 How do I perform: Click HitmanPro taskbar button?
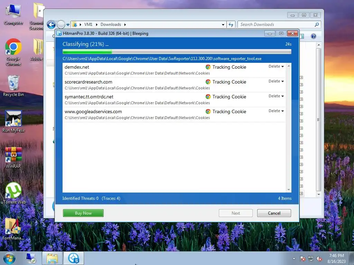(x=74, y=258)
